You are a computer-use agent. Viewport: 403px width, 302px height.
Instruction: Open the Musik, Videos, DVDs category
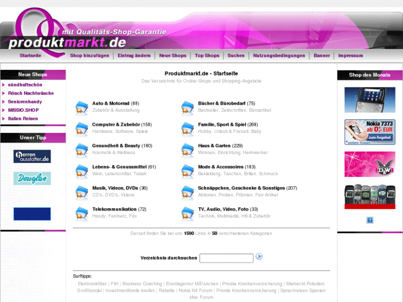pyautogui.click(x=115, y=188)
